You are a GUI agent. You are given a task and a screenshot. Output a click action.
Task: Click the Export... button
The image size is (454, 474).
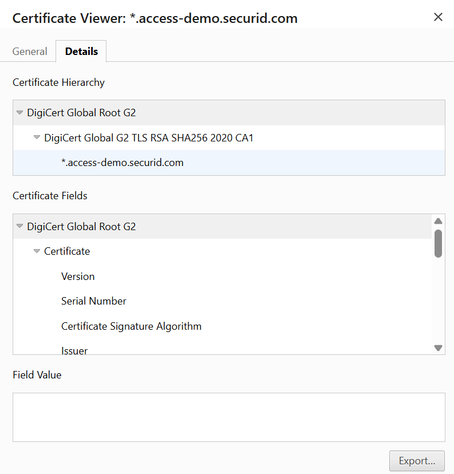point(417,461)
